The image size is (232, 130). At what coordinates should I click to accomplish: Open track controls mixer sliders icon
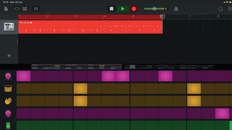click(36, 9)
